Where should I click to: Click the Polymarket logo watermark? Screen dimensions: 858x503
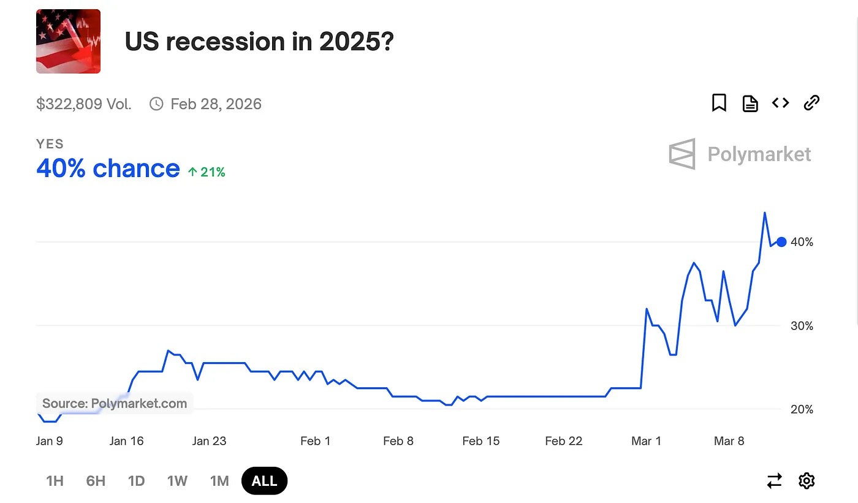point(740,154)
